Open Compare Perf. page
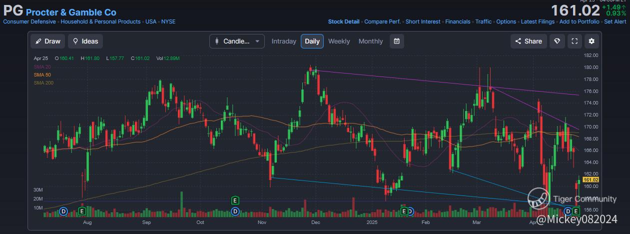 click(x=382, y=21)
